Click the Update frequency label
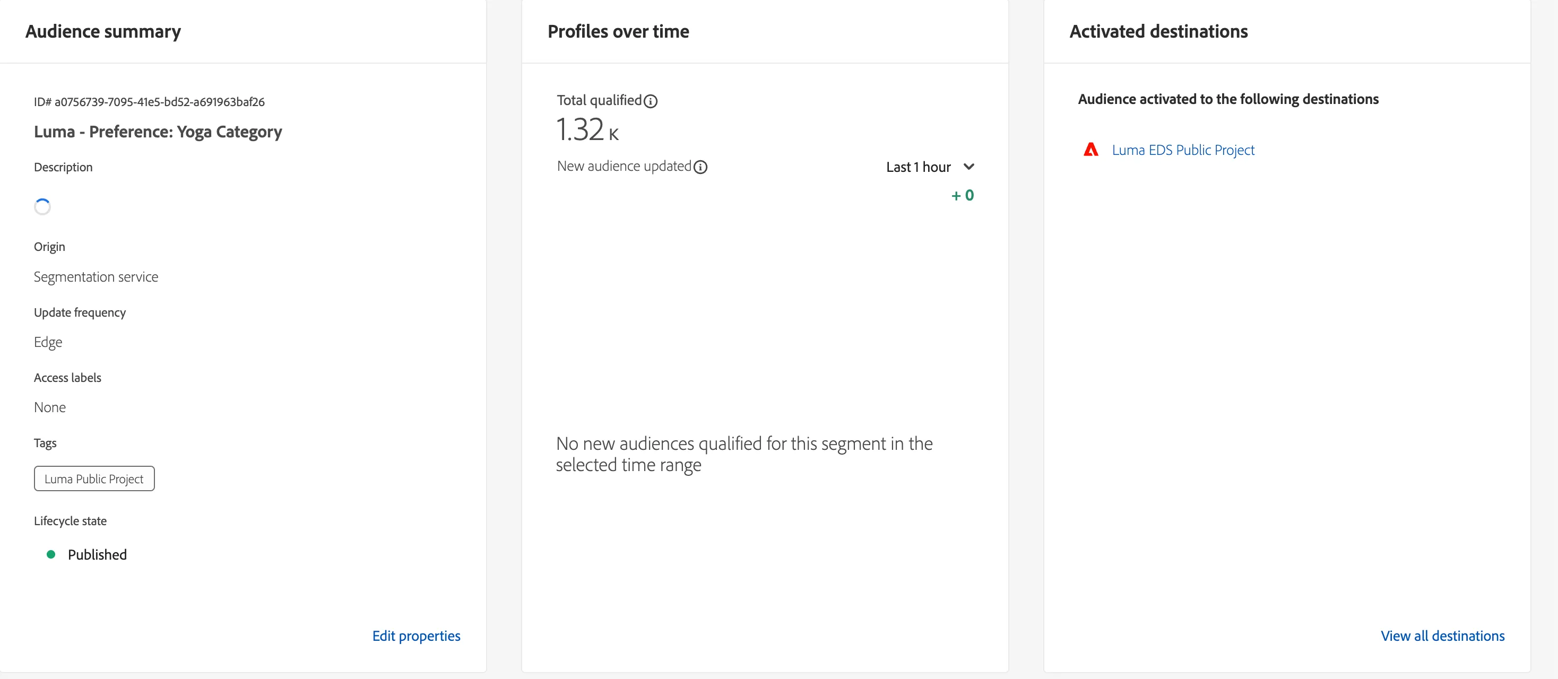 point(80,312)
